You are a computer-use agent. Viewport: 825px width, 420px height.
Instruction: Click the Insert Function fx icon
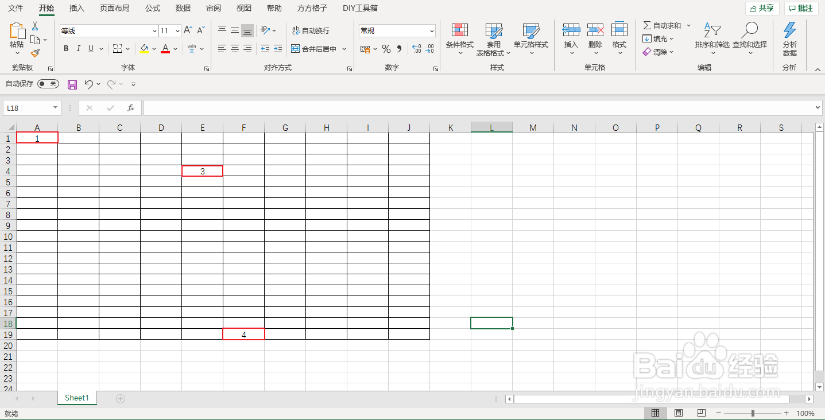tap(131, 108)
